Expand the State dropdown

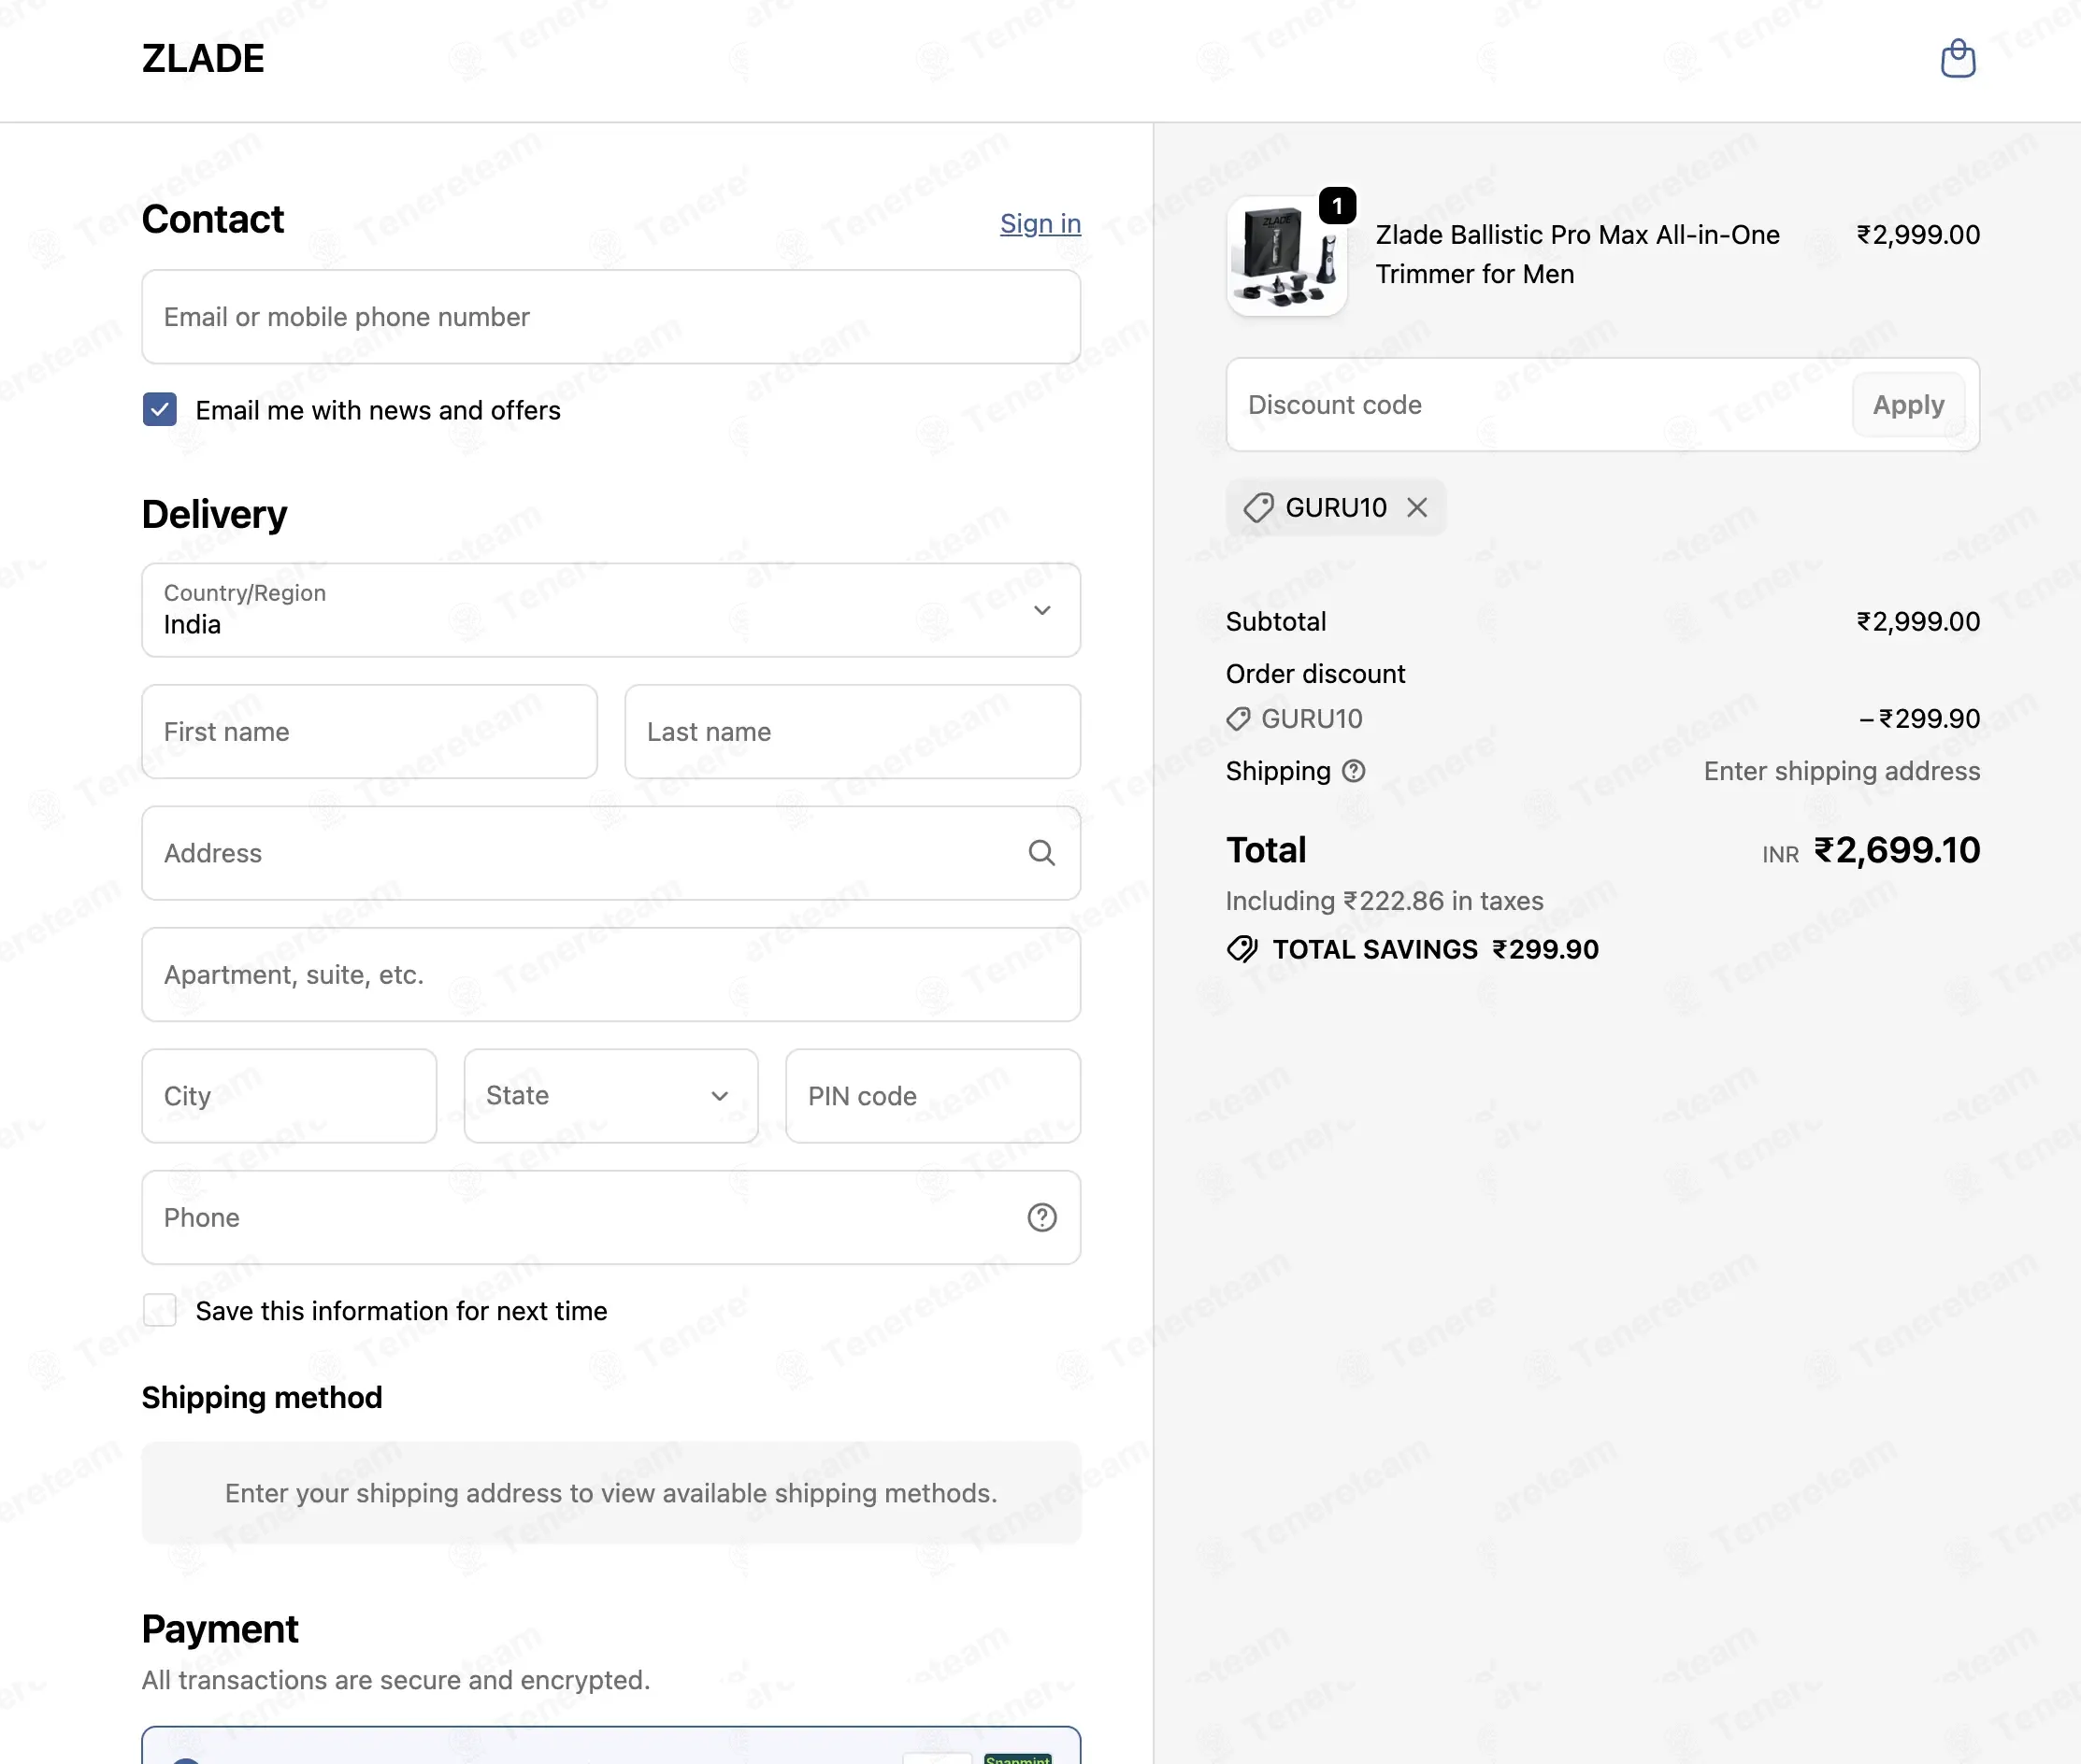611,1096
